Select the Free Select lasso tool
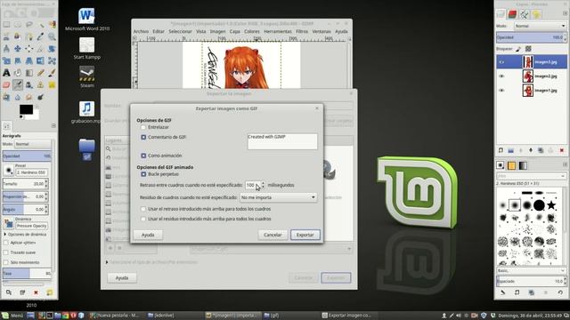 pos(29,25)
